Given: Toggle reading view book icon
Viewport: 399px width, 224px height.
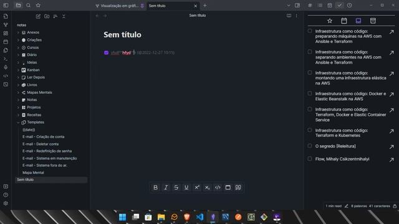Looking at the screenshot, I should point(289,16).
